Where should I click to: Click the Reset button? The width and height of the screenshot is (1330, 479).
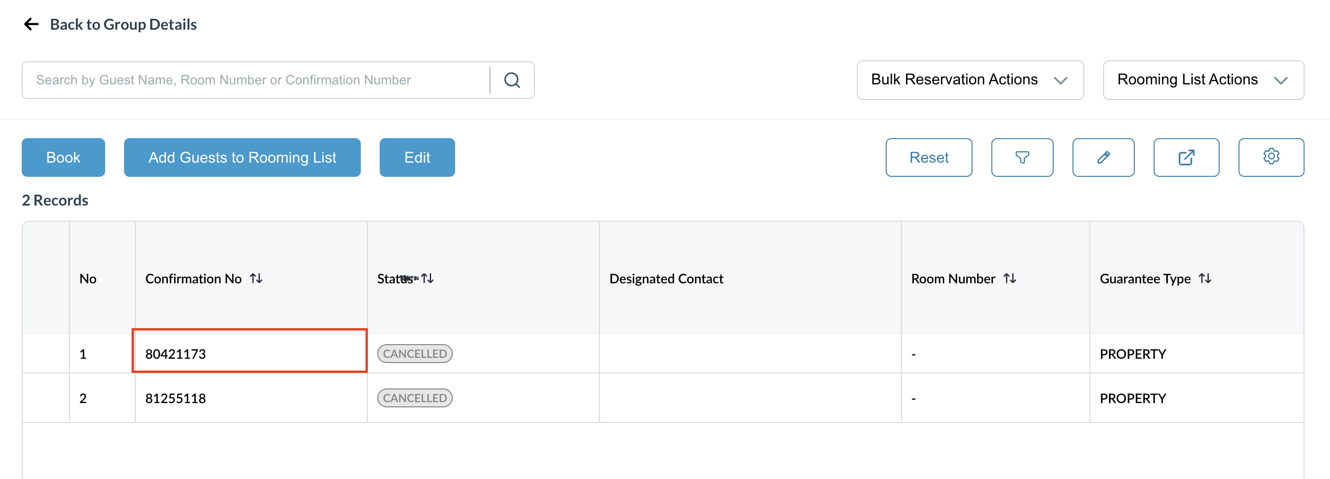coord(928,157)
